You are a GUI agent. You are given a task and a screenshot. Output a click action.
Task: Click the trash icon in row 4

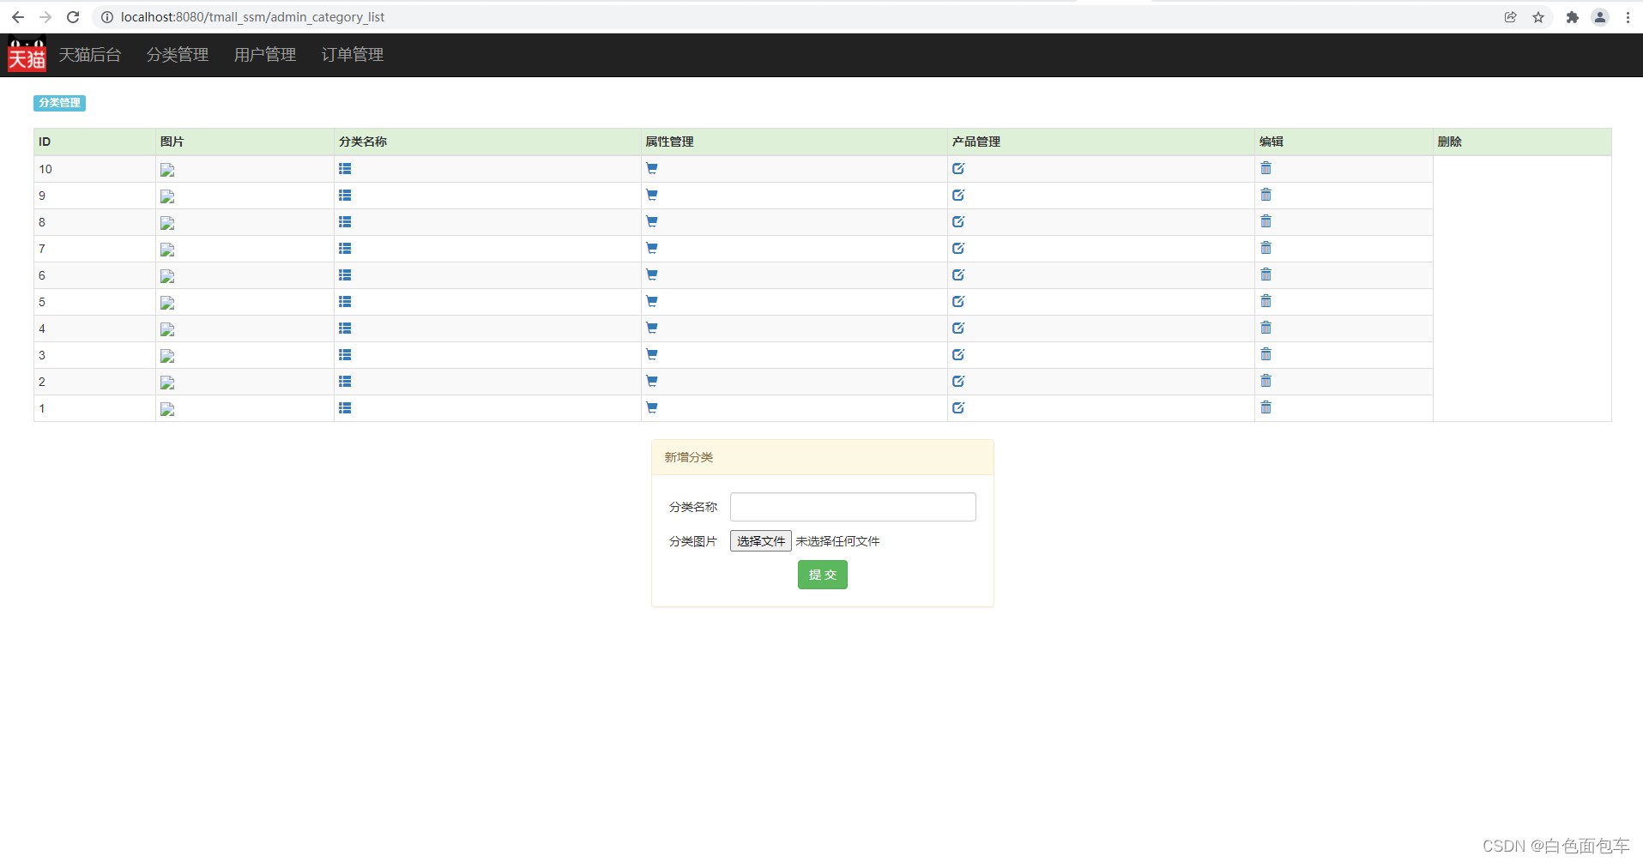(1265, 328)
